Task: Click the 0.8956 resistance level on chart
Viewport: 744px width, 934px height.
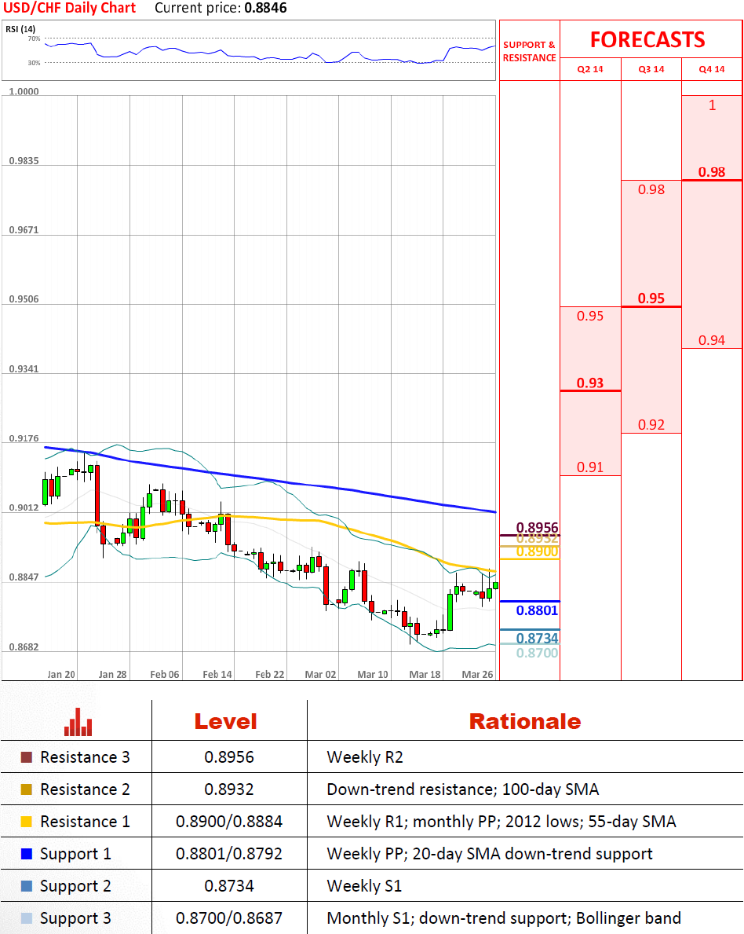Action: click(537, 527)
